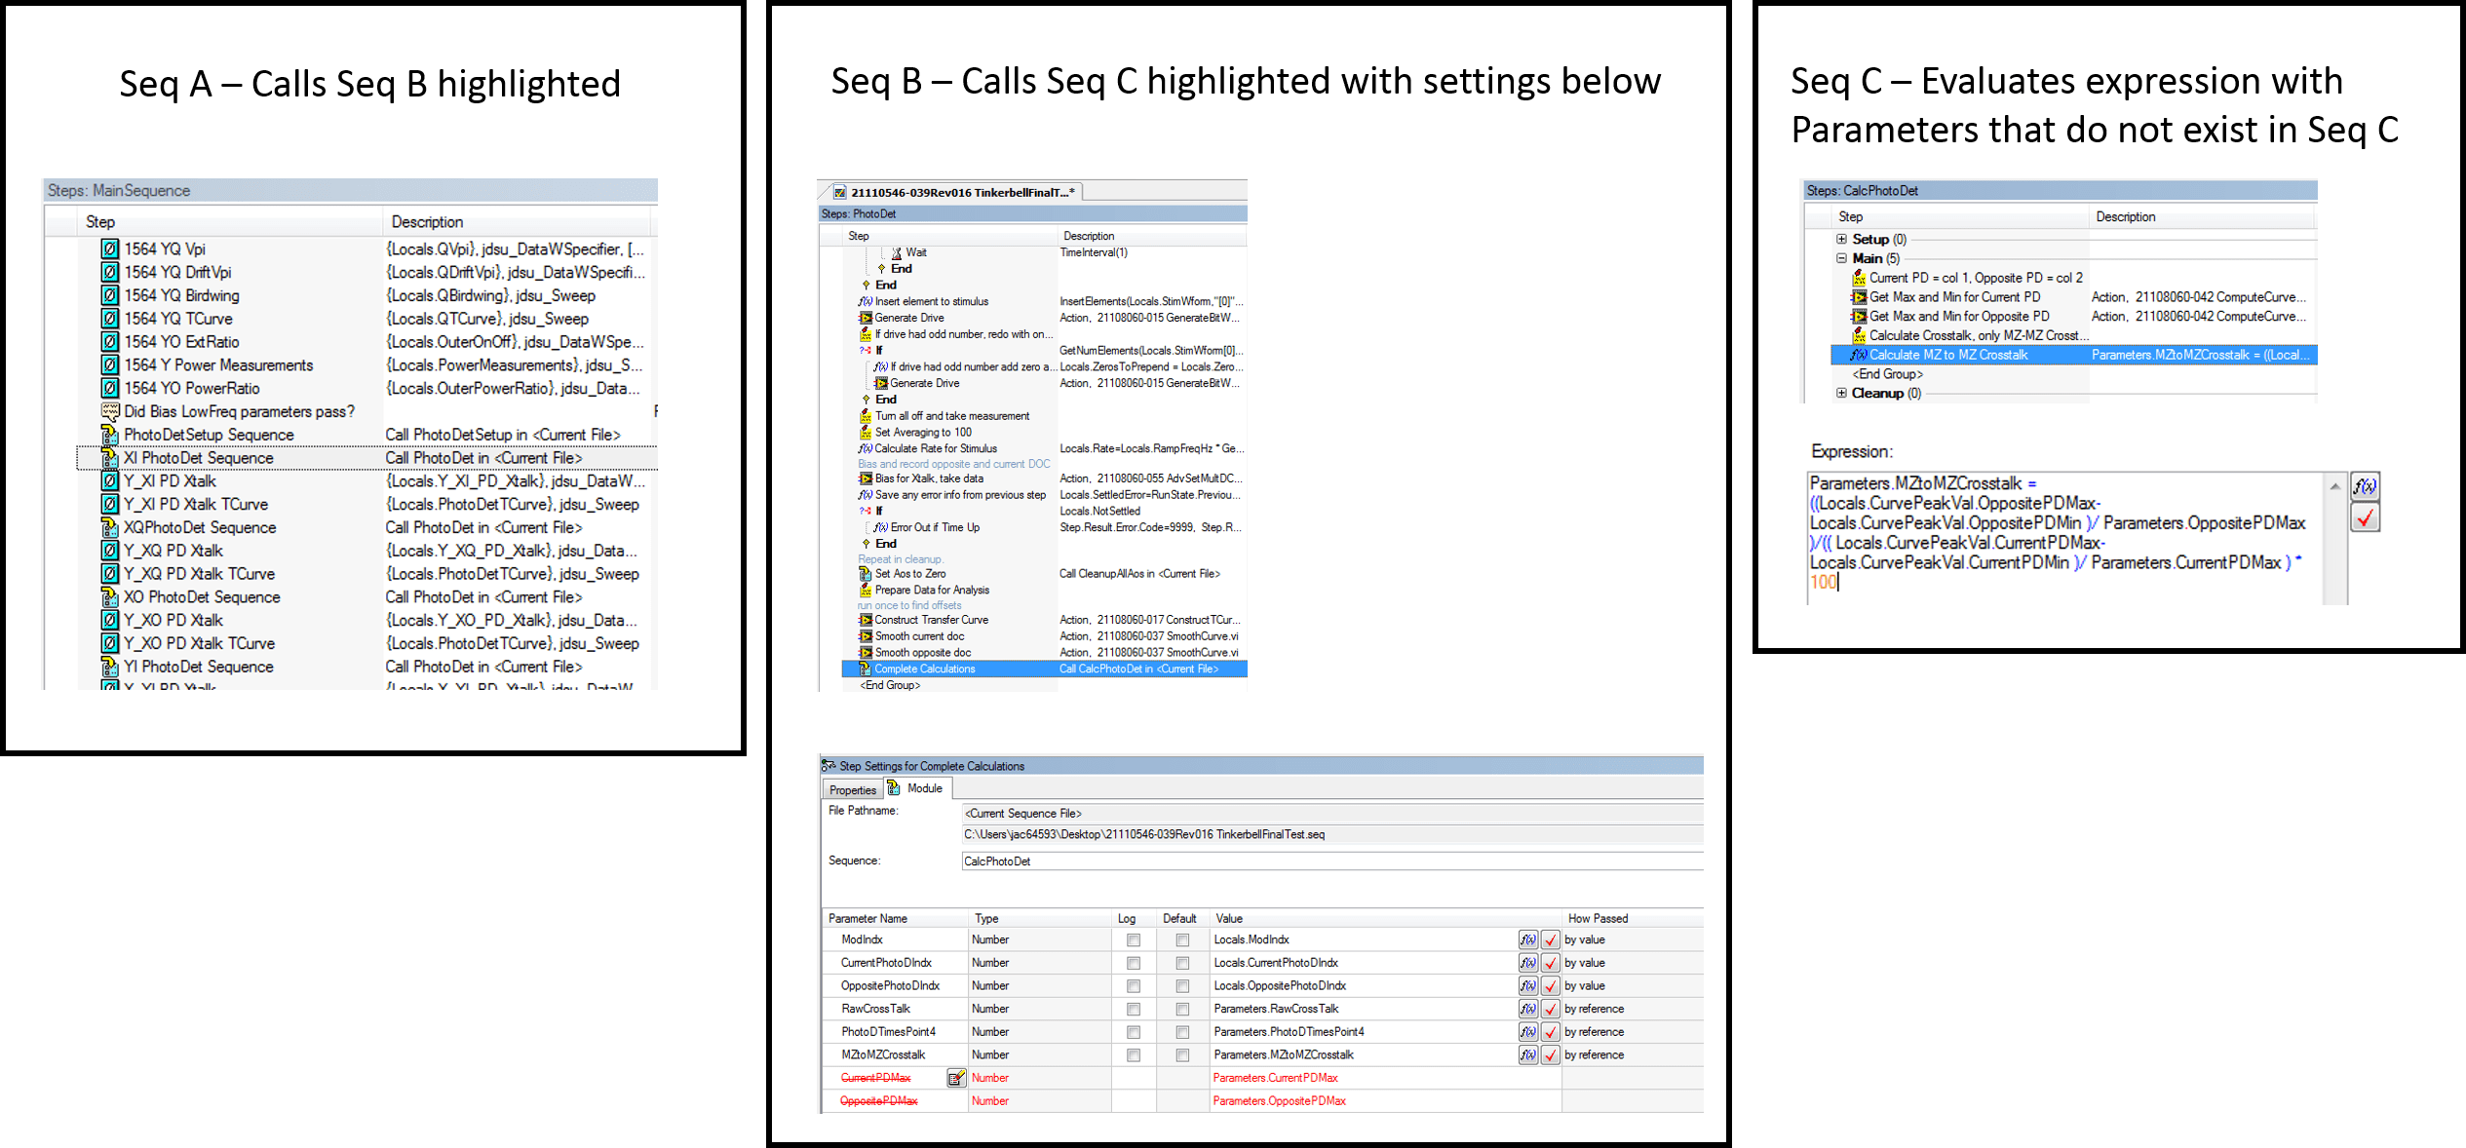The width and height of the screenshot is (2466, 1148).
Task: Open the f(x) browser next to Expression box
Action: tap(2365, 486)
